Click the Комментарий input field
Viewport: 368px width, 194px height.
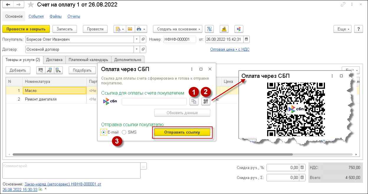[71, 170]
